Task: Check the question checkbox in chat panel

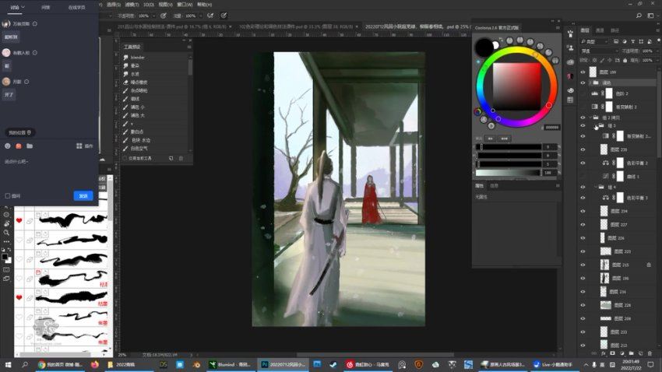Action: point(8,195)
